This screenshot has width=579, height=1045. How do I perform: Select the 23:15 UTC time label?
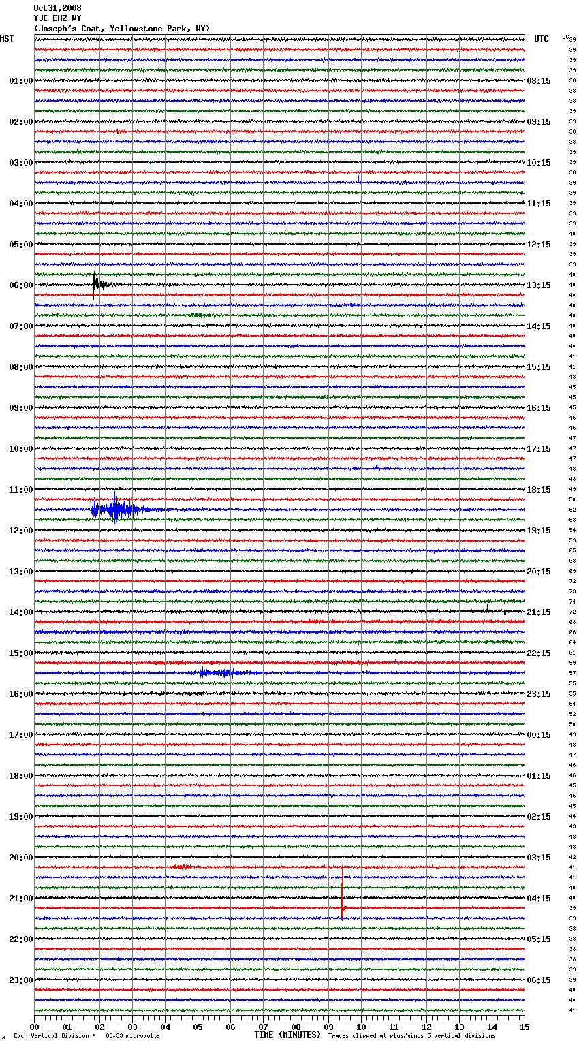click(539, 694)
